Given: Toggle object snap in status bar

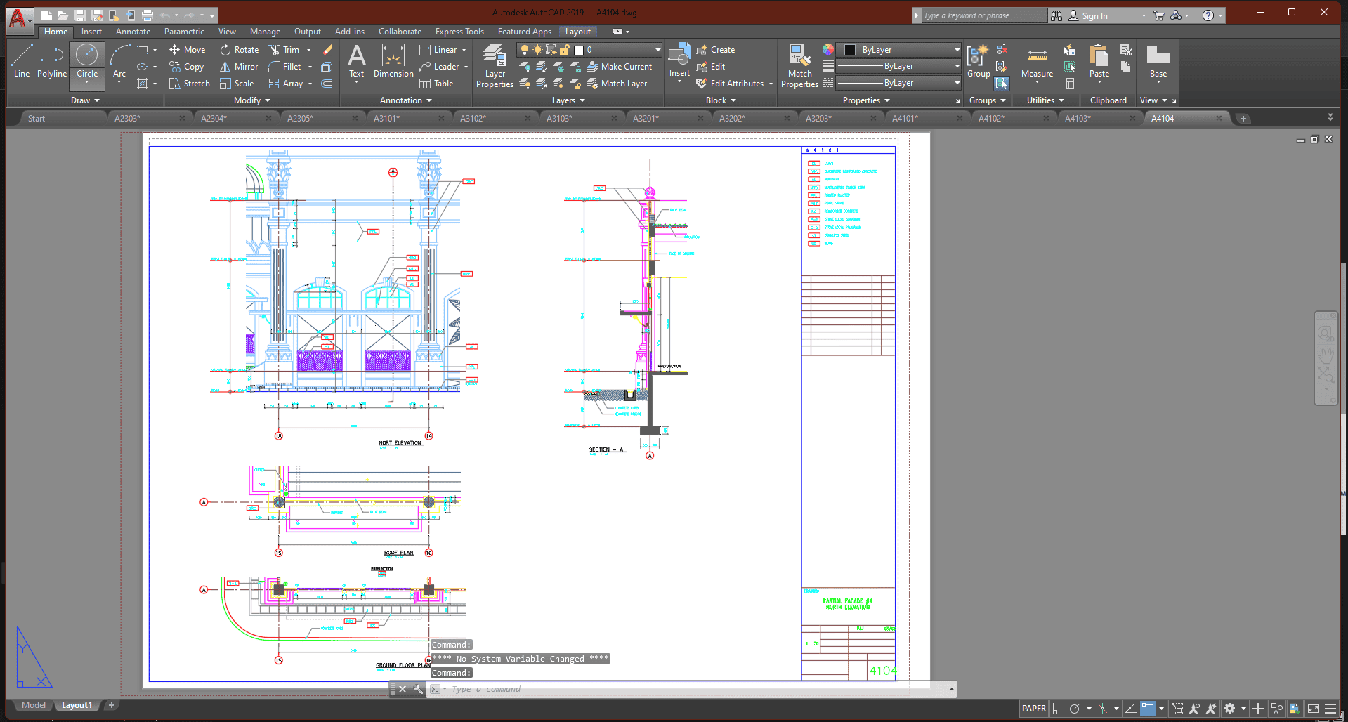Looking at the screenshot, I should click(x=1148, y=709).
